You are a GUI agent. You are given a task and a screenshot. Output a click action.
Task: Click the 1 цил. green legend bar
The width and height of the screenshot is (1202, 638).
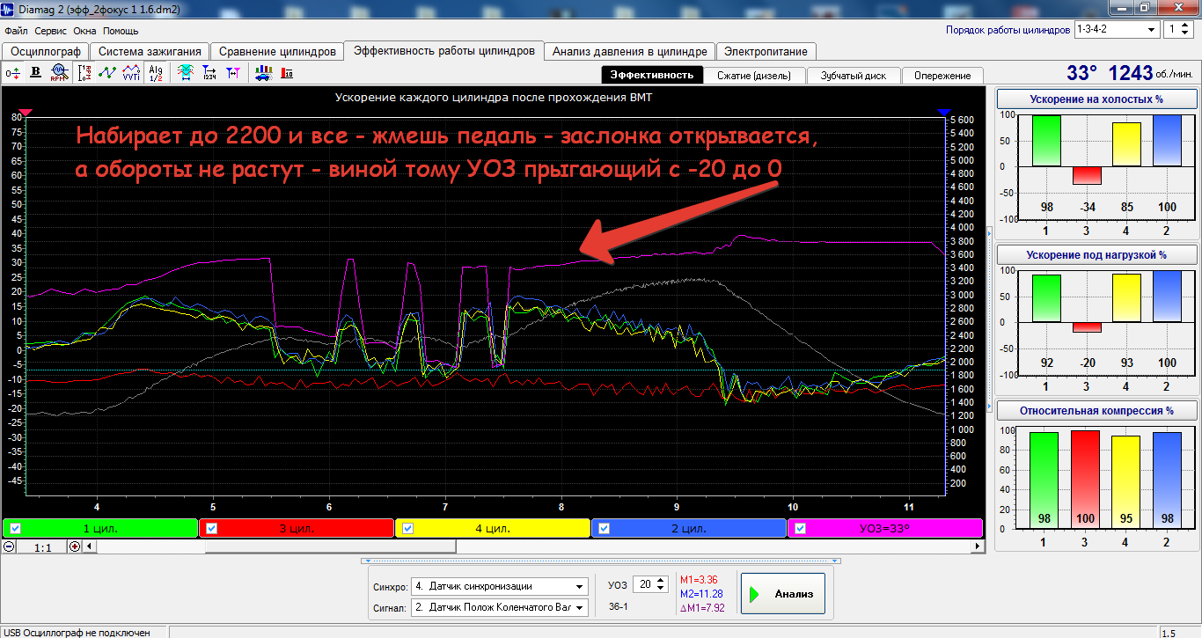[100, 529]
